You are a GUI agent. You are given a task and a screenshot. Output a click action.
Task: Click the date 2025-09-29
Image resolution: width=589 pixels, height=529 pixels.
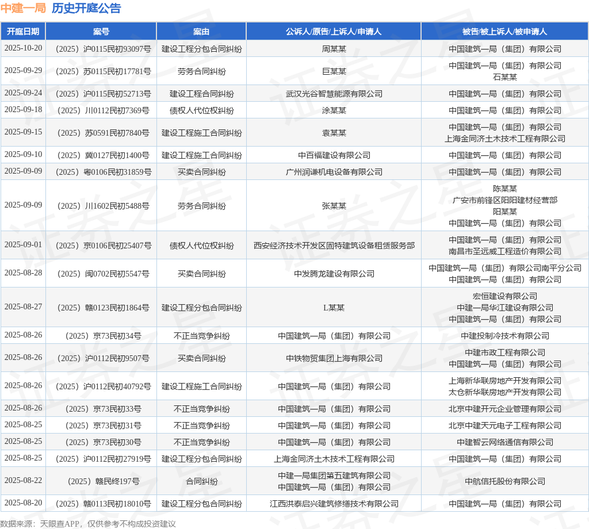pos(23,71)
